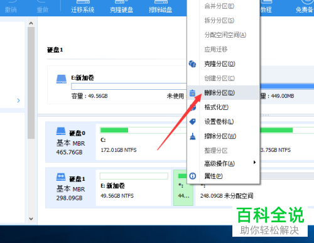Click the 硬盘1 heading text
314x243 pixels.
55,50
